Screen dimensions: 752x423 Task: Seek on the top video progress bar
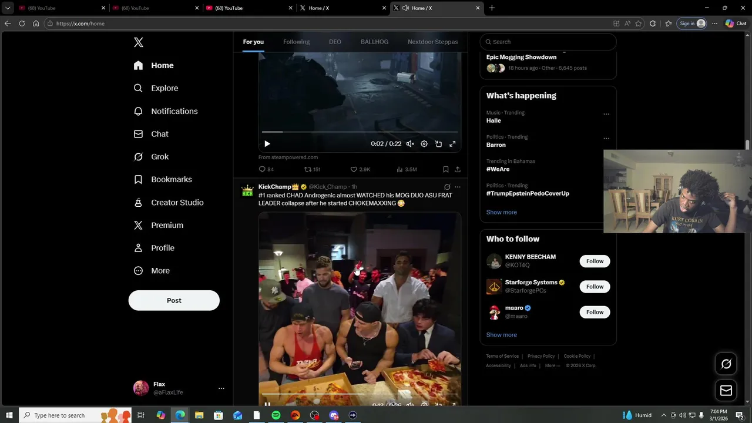tap(360, 132)
